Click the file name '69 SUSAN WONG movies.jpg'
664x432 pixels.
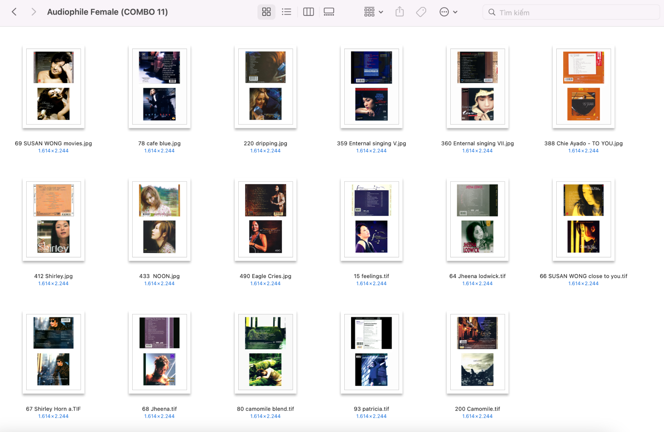pyautogui.click(x=53, y=143)
